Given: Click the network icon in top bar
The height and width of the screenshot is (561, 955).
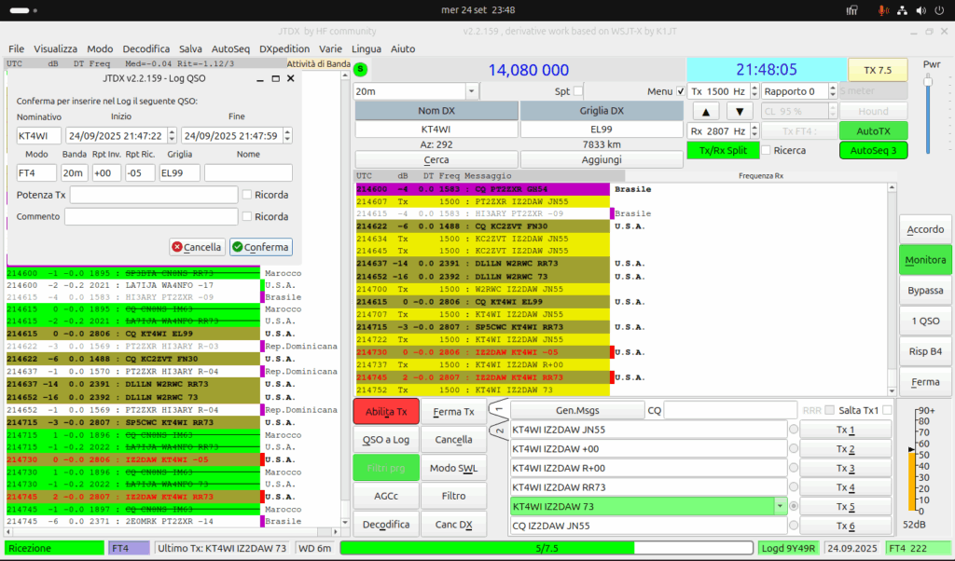Looking at the screenshot, I should [902, 10].
